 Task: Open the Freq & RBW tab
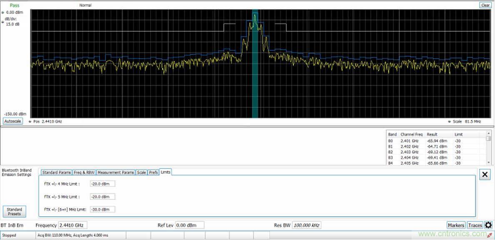tap(84, 172)
